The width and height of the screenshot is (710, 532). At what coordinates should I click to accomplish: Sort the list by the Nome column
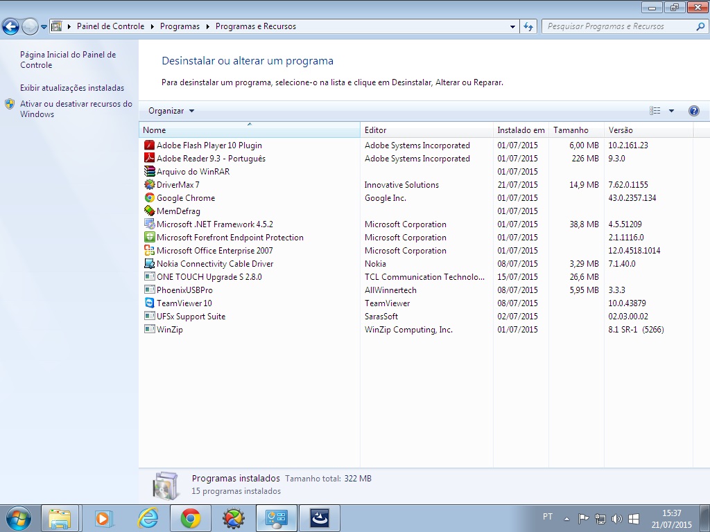tap(250, 130)
